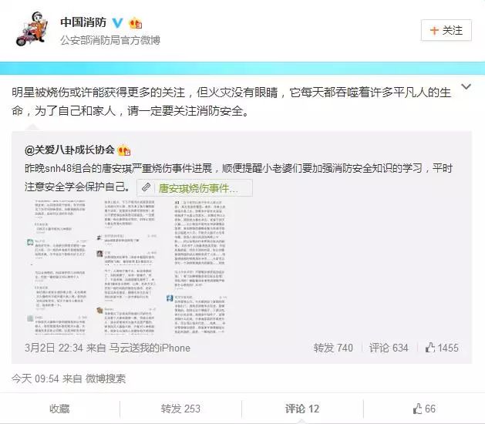485x424 pixels.
Task: Open 评论 634 on original post
Action: (x=389, y=348)
